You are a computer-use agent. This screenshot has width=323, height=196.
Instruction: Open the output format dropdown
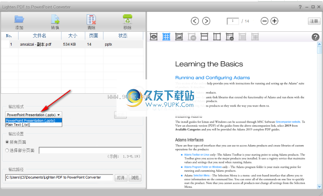click(x=34, y=115)
